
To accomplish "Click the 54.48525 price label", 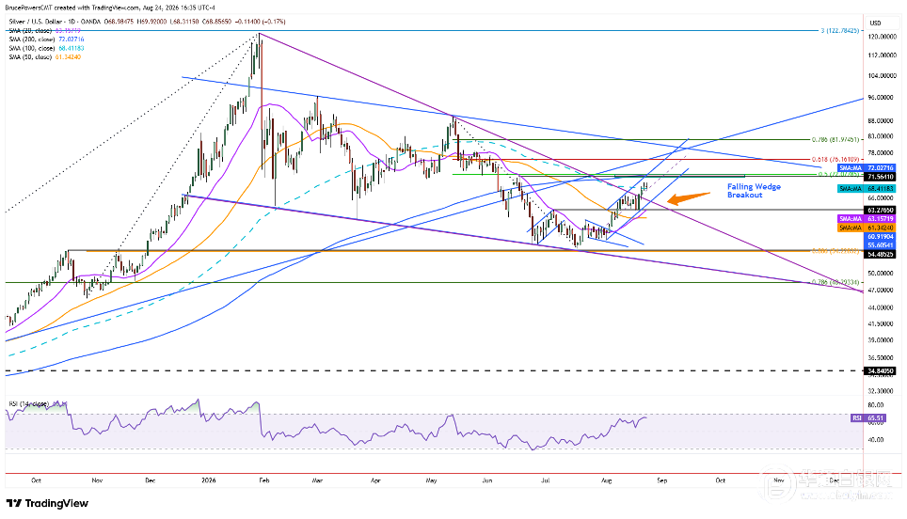I will click(x=879, y=254).
